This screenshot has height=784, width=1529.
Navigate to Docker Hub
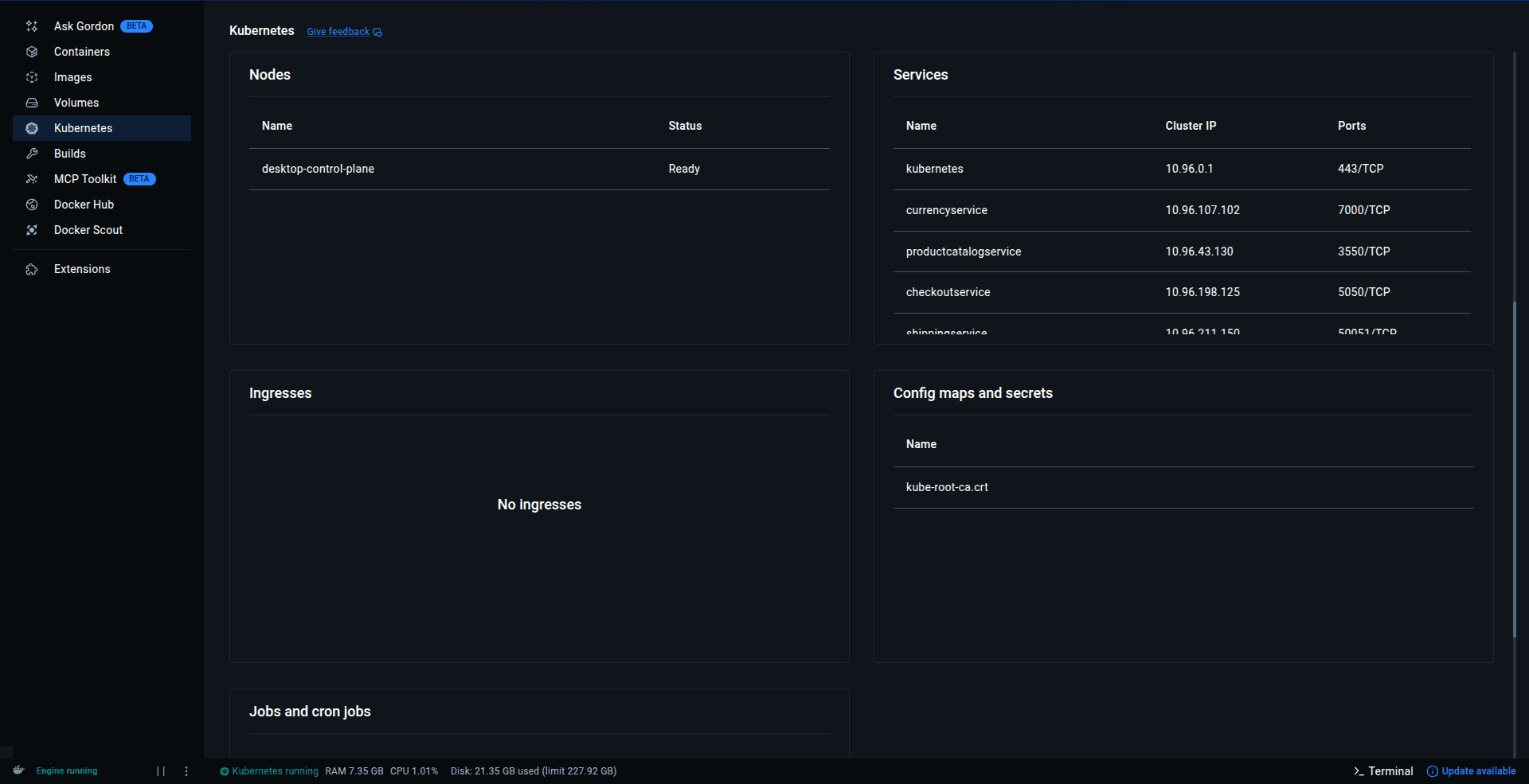pos(102,205)
